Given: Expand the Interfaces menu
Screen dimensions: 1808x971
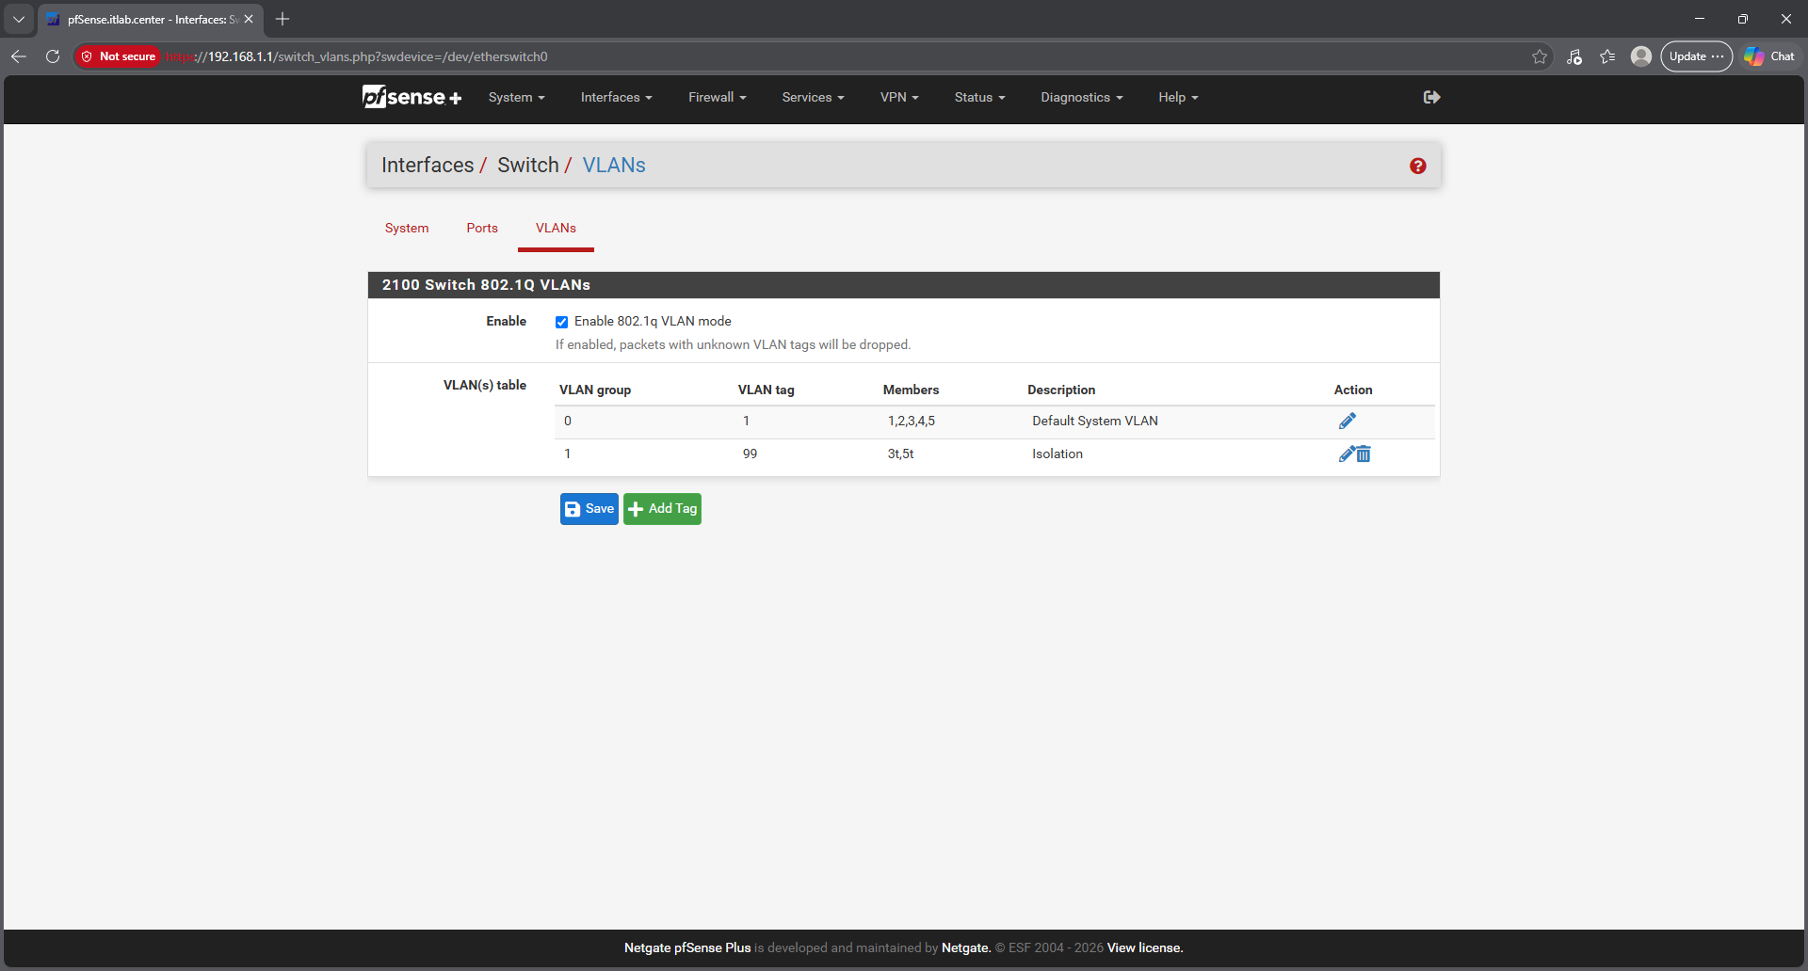Looking at the screenshot, I should [616, 97].
